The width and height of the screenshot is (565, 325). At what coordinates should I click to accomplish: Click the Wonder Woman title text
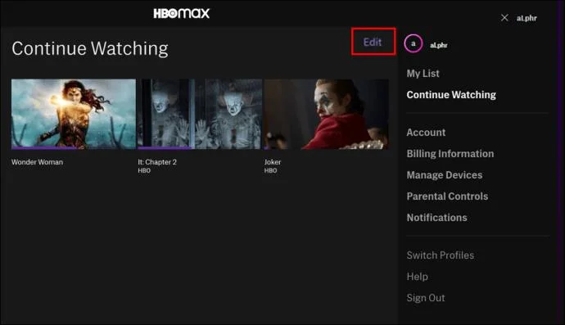[x=37, y=162]
